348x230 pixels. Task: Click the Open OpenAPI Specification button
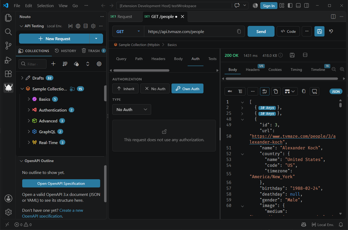[61, 183]
